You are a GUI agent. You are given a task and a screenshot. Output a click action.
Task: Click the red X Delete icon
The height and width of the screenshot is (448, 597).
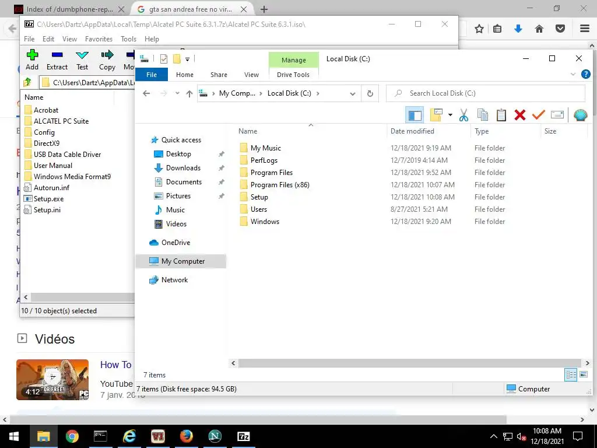(519, 115)
